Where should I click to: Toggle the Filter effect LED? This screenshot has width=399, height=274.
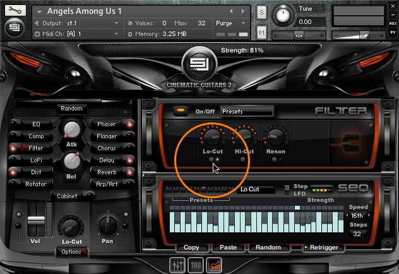click(x=13, y=148)
